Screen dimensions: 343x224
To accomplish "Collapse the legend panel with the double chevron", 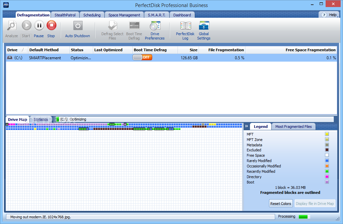I will pos(247,126).
